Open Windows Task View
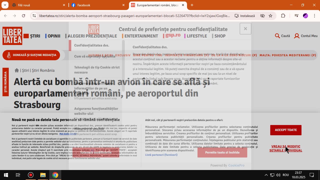 (18, 175)
